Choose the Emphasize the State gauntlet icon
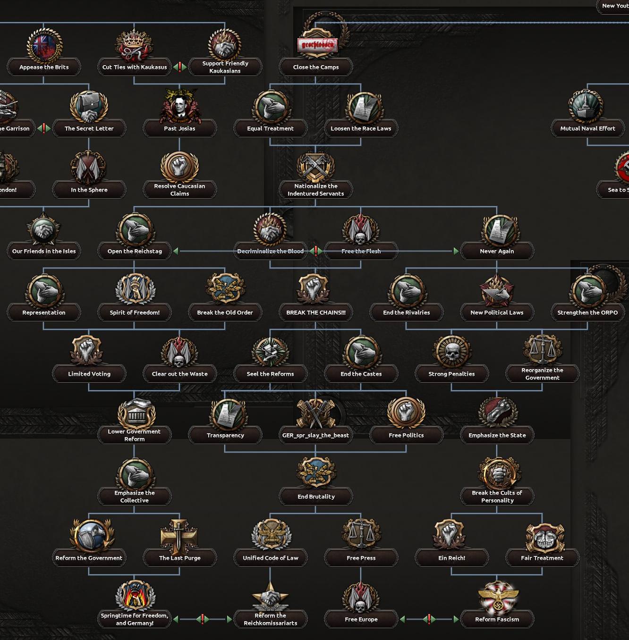The width and height of the screenshot is (629, 640). tap(497, 413)
